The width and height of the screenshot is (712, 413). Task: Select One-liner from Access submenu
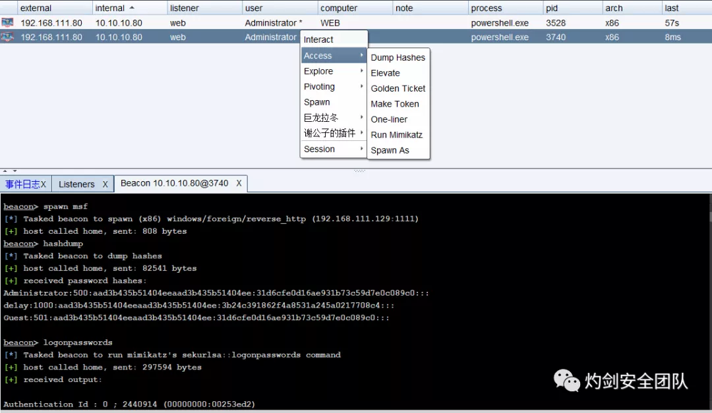pos(398,119)
